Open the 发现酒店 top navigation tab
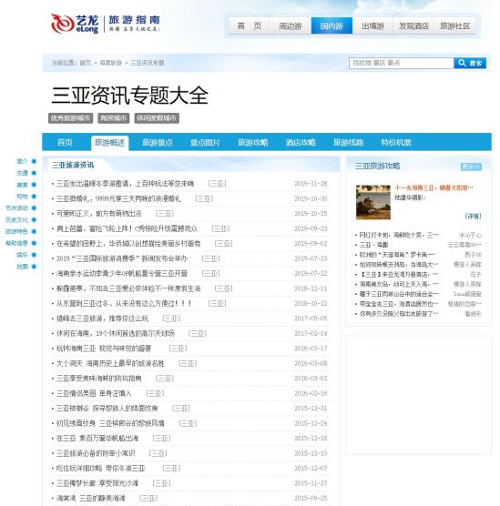Image resolution: width=500 pixels, height=506 pixels. (x=413, y=25)
